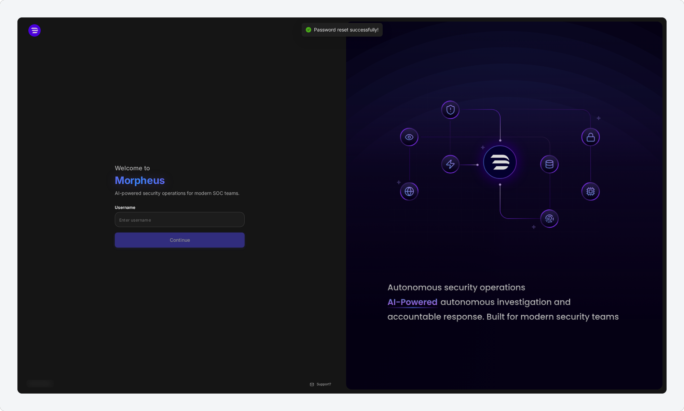The width and height of the screenshot is (684, 411).
Task: Click the eye icon in the diagram
Action: tap(409, 137)
